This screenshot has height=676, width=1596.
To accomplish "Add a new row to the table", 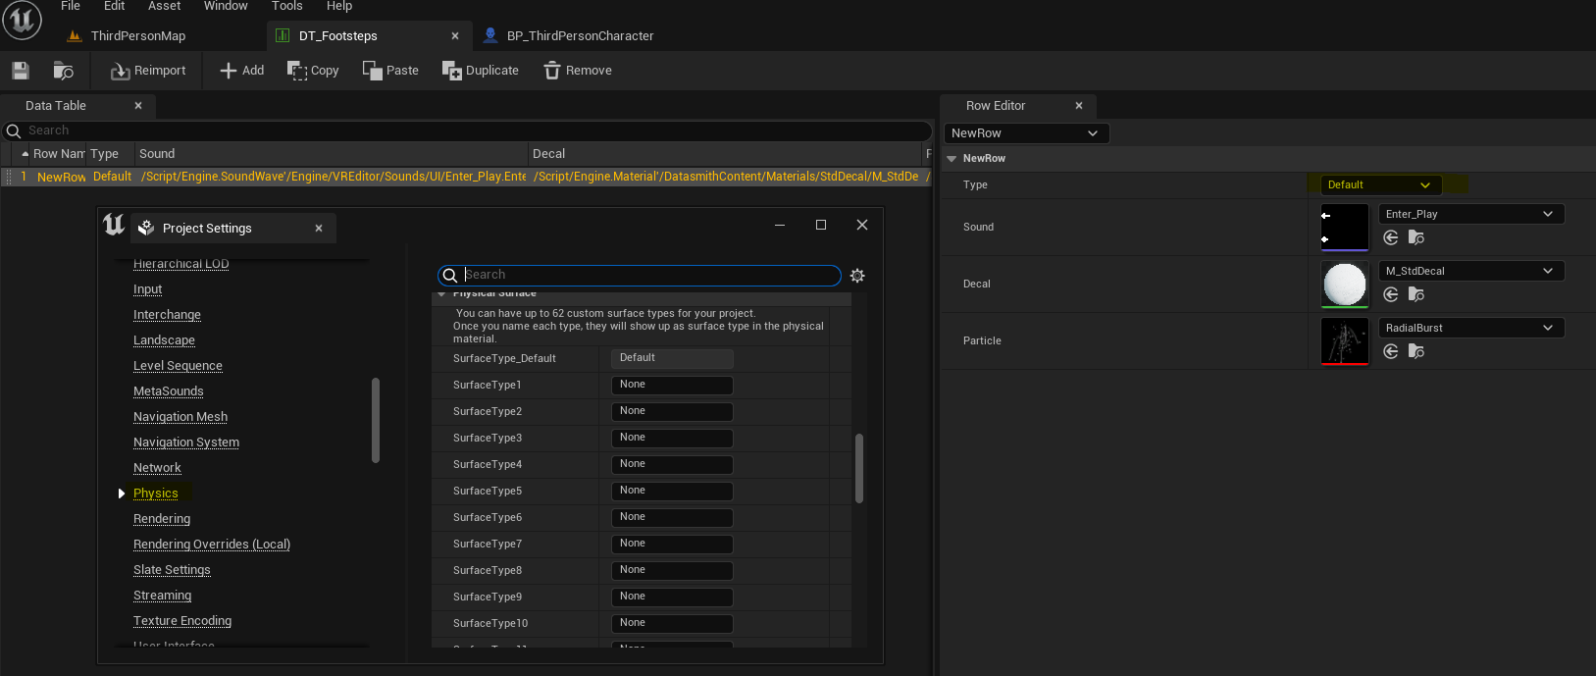I will click(x=241, y=71).
